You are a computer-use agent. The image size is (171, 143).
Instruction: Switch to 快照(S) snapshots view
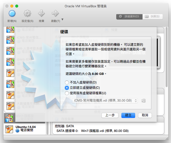pos(152,17)
